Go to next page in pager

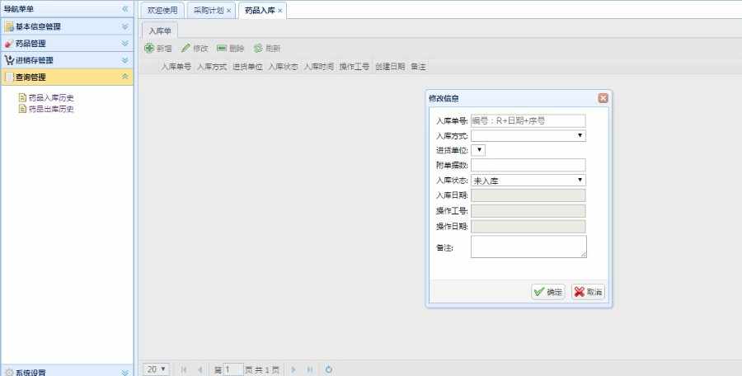tap(294, 369)
